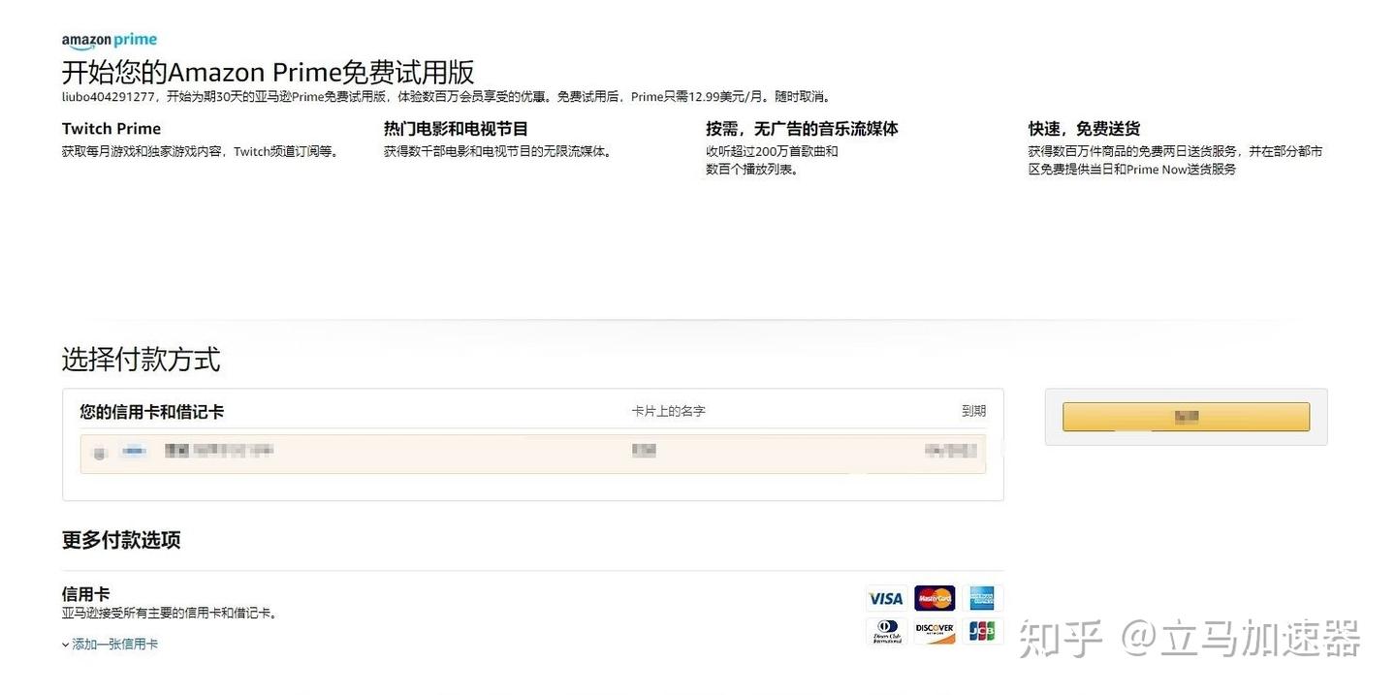Screen dimensions: 1396x695
Task: Click the American Express icon
Action: [x=982, y=598]
